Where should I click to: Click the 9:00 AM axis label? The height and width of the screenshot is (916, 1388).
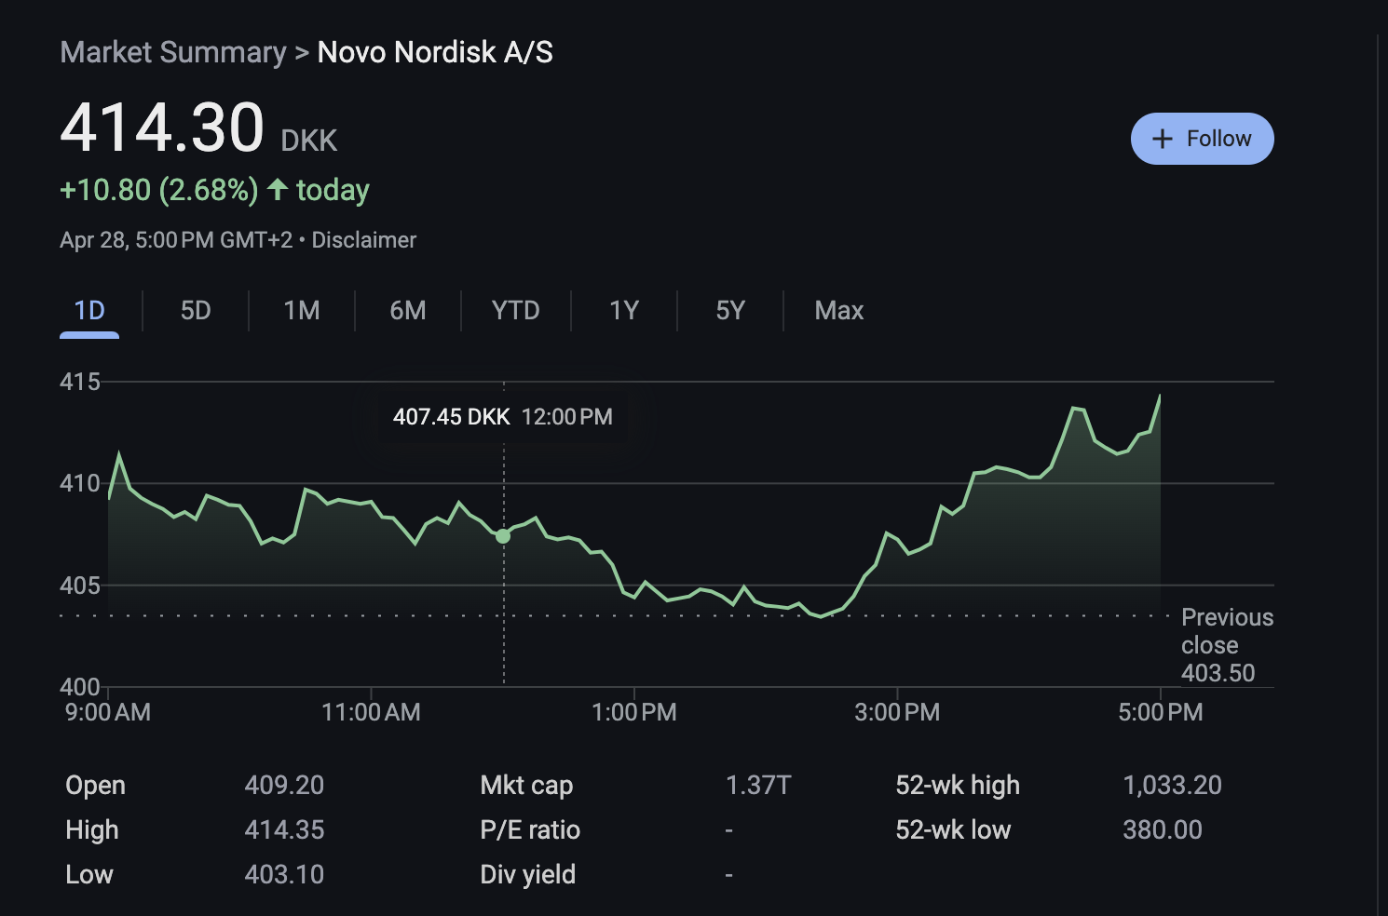click(107, 712)
